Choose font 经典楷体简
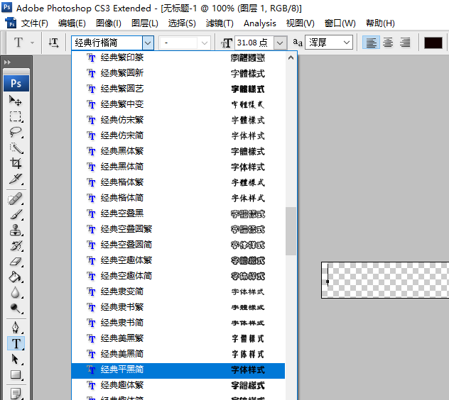 pyautogui.click(x=178, y=198)
